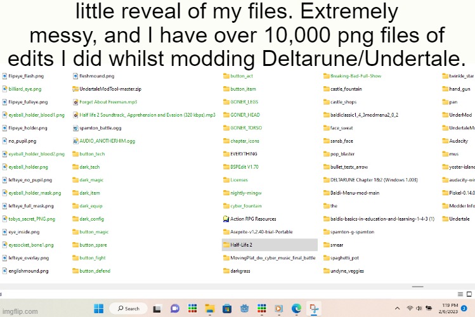
Task: Show hidden system tray icons
Action: (x=397, y=309)
